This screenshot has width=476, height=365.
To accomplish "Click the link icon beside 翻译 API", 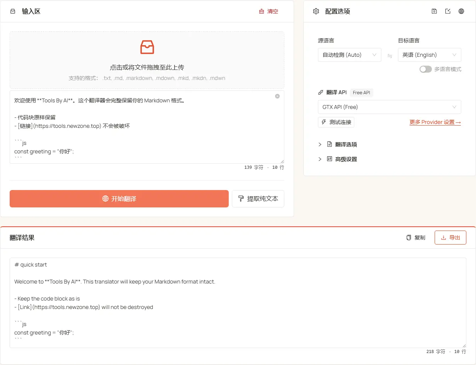I will pyautogui.click(x=321, y=92).
